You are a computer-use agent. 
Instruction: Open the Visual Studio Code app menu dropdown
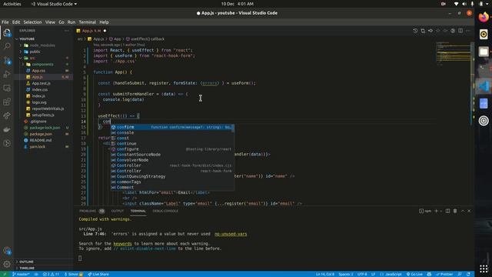pos(54,4)
